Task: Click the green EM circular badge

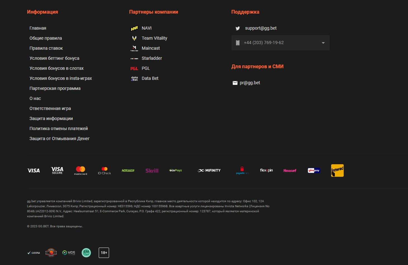Action: pos(86,253)
